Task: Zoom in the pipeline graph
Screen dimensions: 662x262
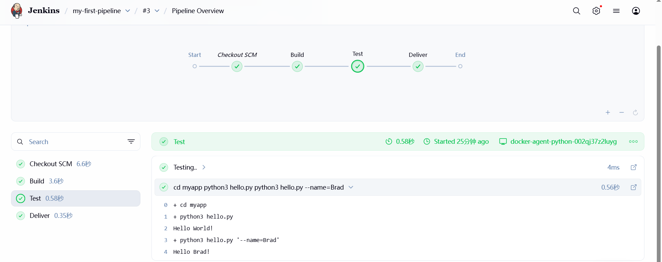Action: coord(608,113)
